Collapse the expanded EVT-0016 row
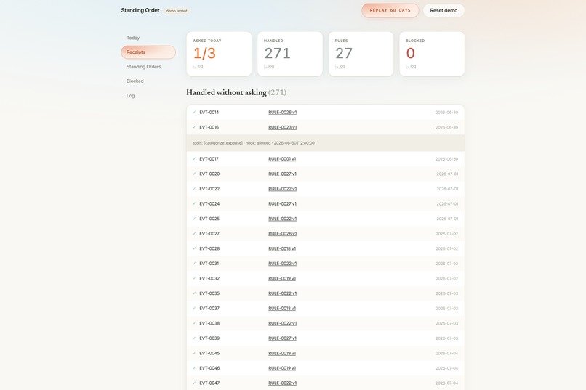 (325, 127)
